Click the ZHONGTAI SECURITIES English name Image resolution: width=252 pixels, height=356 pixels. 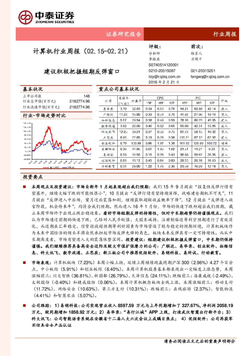click(x=55, y=22)
